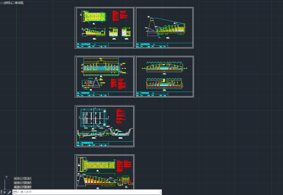Expand command history arrow at command line end
The image size is (283, 195).
coord(160,192)
